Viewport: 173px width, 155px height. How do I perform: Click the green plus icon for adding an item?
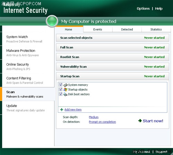tap(62, 110)
